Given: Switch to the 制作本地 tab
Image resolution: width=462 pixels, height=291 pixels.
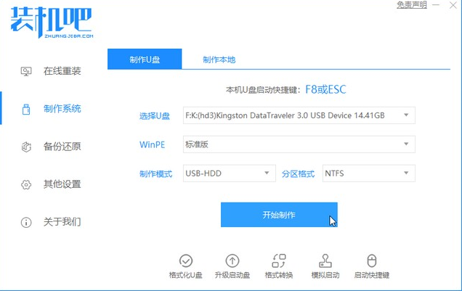Looking at the screenshot, I should click(x=219, y=60).
